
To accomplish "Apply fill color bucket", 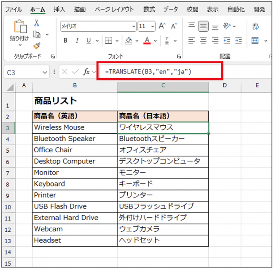I will (129, 40).
